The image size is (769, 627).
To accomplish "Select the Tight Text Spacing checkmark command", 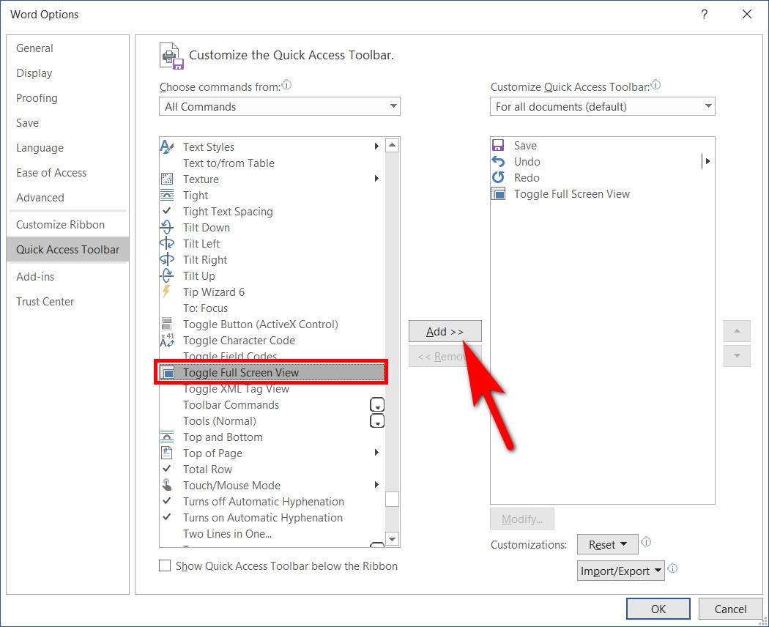I will tap(272, 212).
